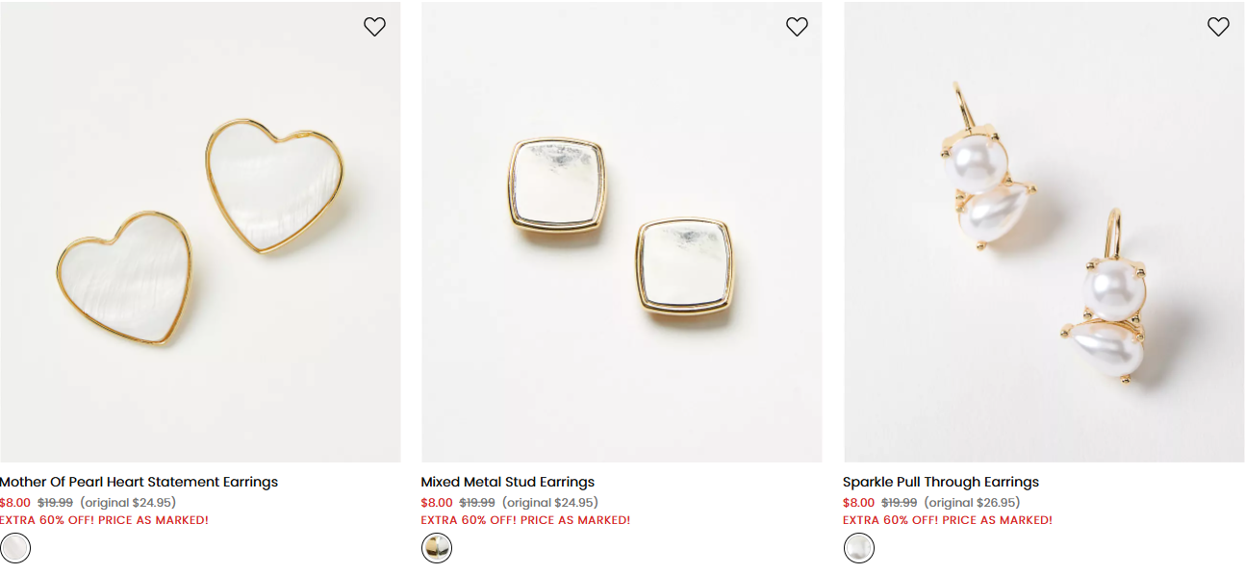The height and width of the screenshot is (574, 1245).
Task: Go to Sparkle Pull Through Earrings title link
Action: coord(941,482)
